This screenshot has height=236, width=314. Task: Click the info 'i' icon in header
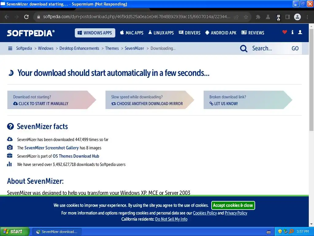[292, 32]
